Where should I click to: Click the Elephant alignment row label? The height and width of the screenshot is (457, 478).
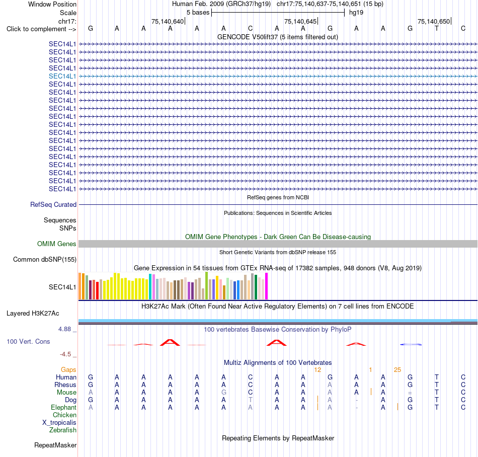pos(63,408)
